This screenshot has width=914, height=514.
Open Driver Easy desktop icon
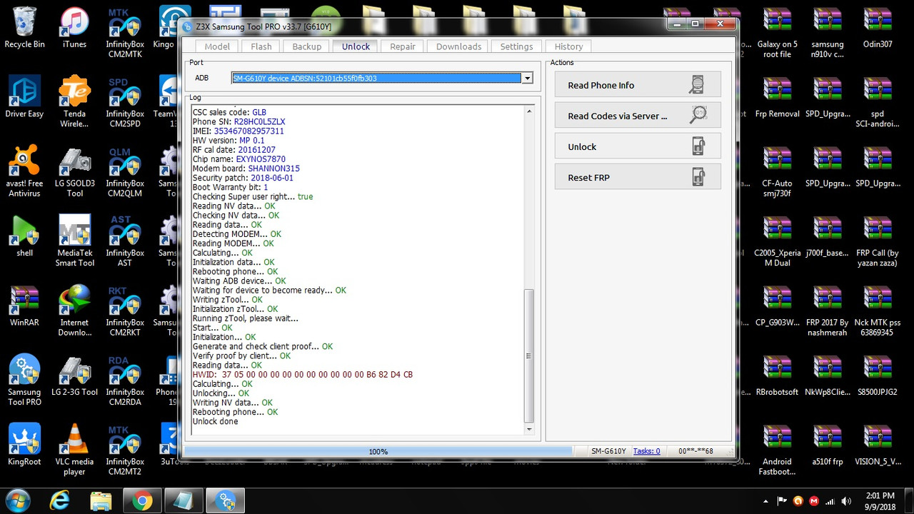(x=24, y=98)
